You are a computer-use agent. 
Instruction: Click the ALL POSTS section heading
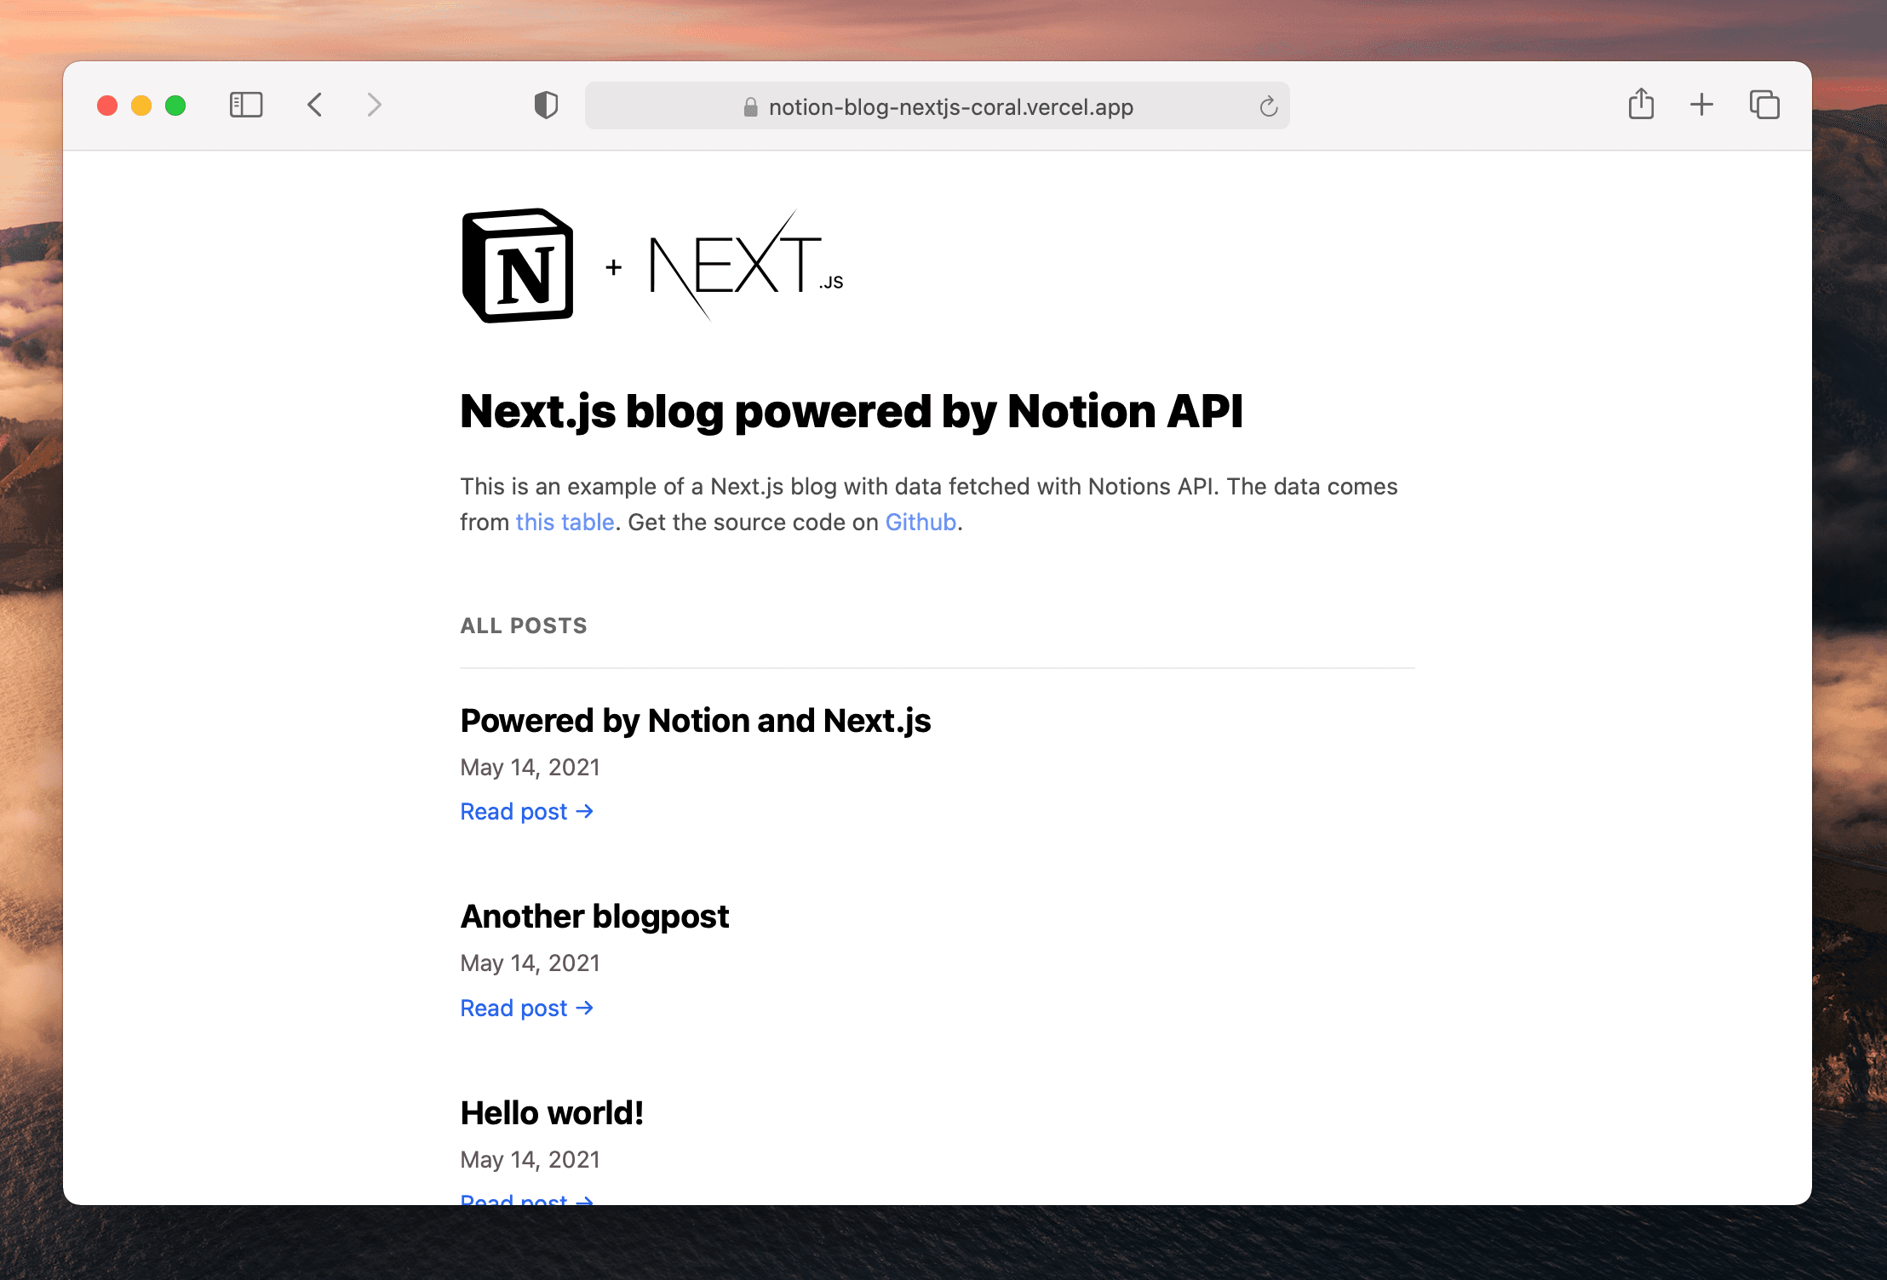(523, 626)
